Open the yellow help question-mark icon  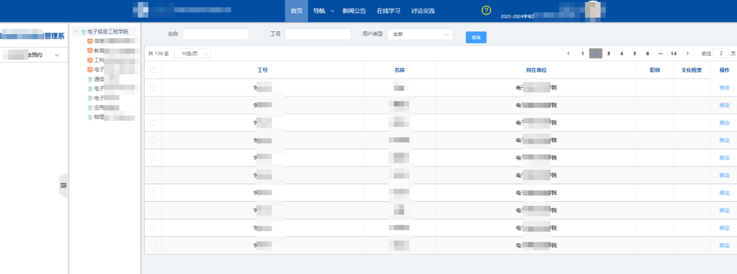click(x=487, y=11)
